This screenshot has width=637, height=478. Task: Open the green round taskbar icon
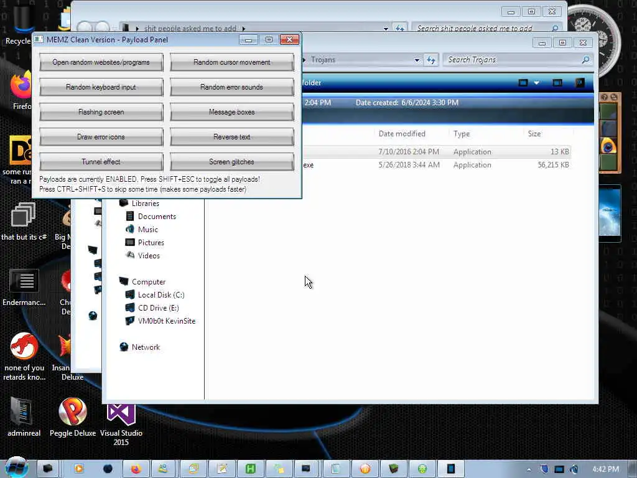click(422, 469)
